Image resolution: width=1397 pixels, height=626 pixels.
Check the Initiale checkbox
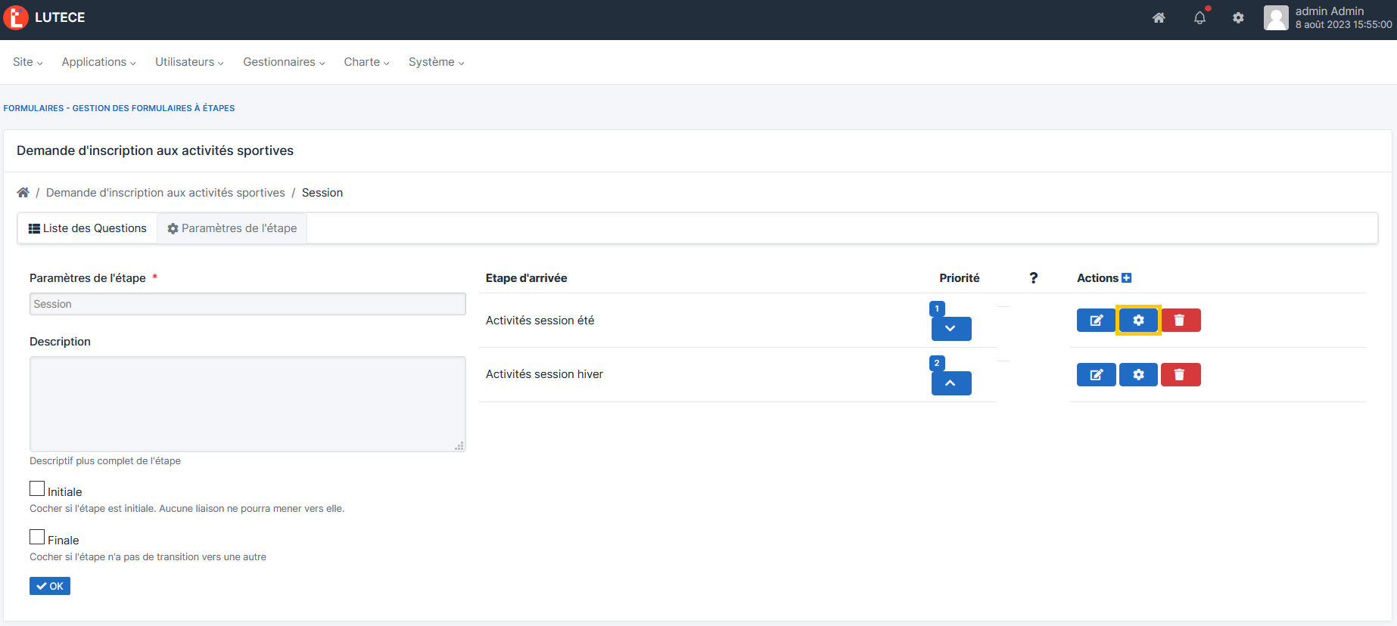(x=37, y=489)
